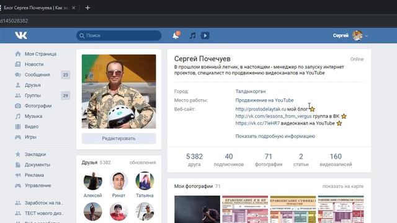This screenshot has width=397, height=223.
Task: Open the 2 статьи counter
Action: click(x=301, y=160)
